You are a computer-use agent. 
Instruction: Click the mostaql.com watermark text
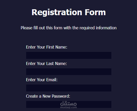click(68, 107)
